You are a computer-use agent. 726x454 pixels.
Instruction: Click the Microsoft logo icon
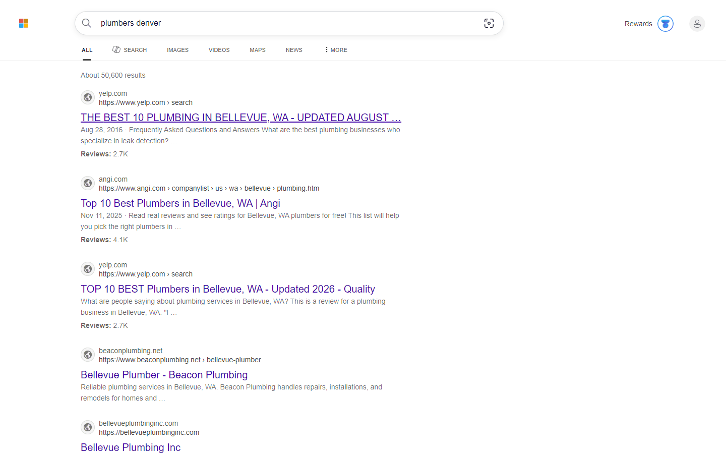[24, 23]
